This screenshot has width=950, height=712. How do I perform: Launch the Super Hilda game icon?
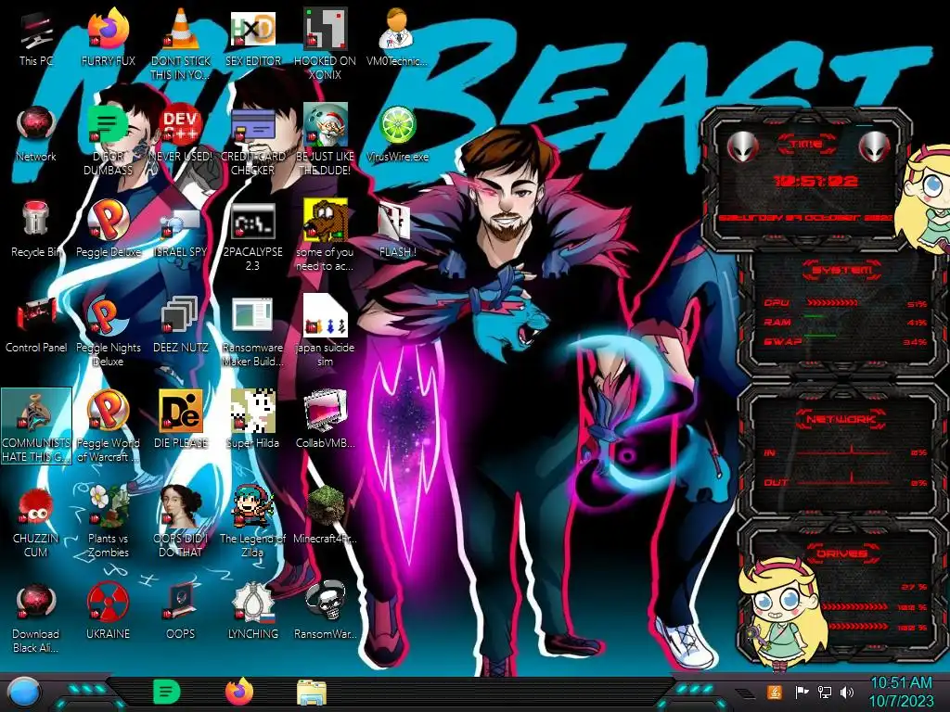[252, 421]
